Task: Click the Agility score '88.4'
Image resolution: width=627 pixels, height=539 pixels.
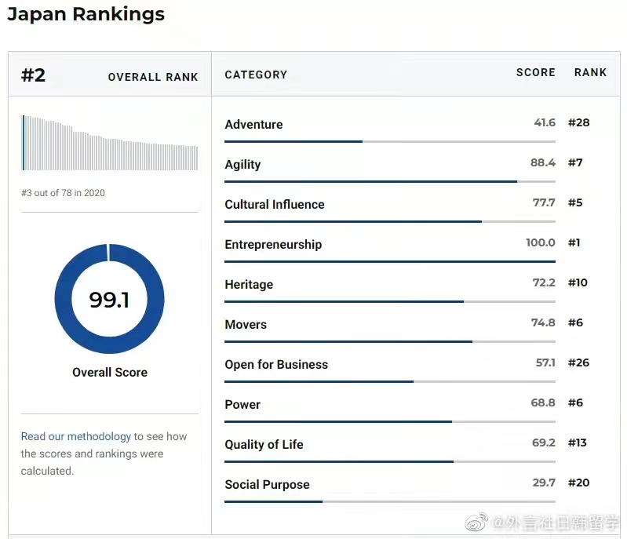Action: [542, 162]
